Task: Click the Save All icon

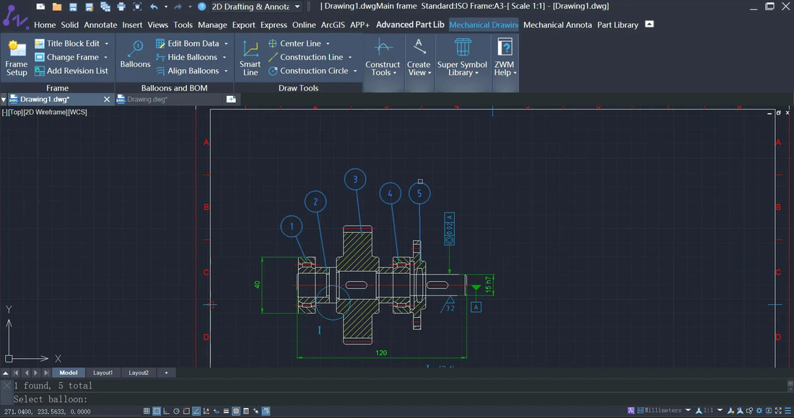Action: [105, 6]
